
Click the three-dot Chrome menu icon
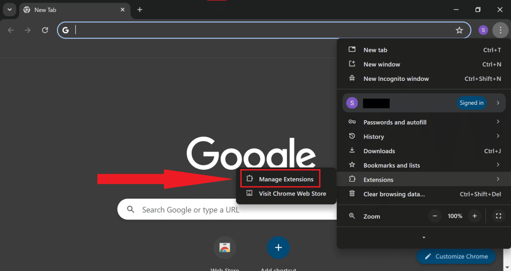pos(500,30)
